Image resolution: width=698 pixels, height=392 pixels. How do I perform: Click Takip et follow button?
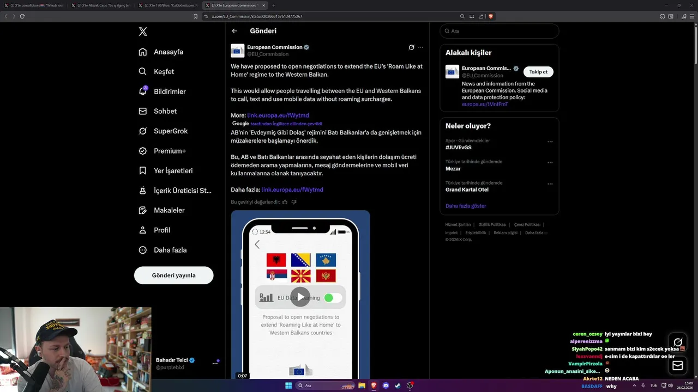point(538,72)
